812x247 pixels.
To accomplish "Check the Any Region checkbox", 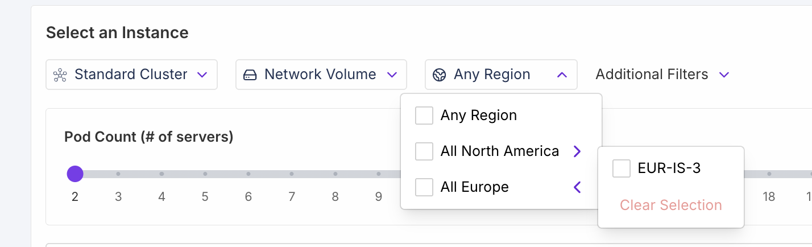I will tap(424, 116).
